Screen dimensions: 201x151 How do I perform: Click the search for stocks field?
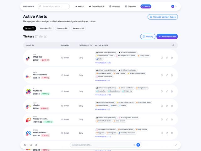tap(54, 6)
